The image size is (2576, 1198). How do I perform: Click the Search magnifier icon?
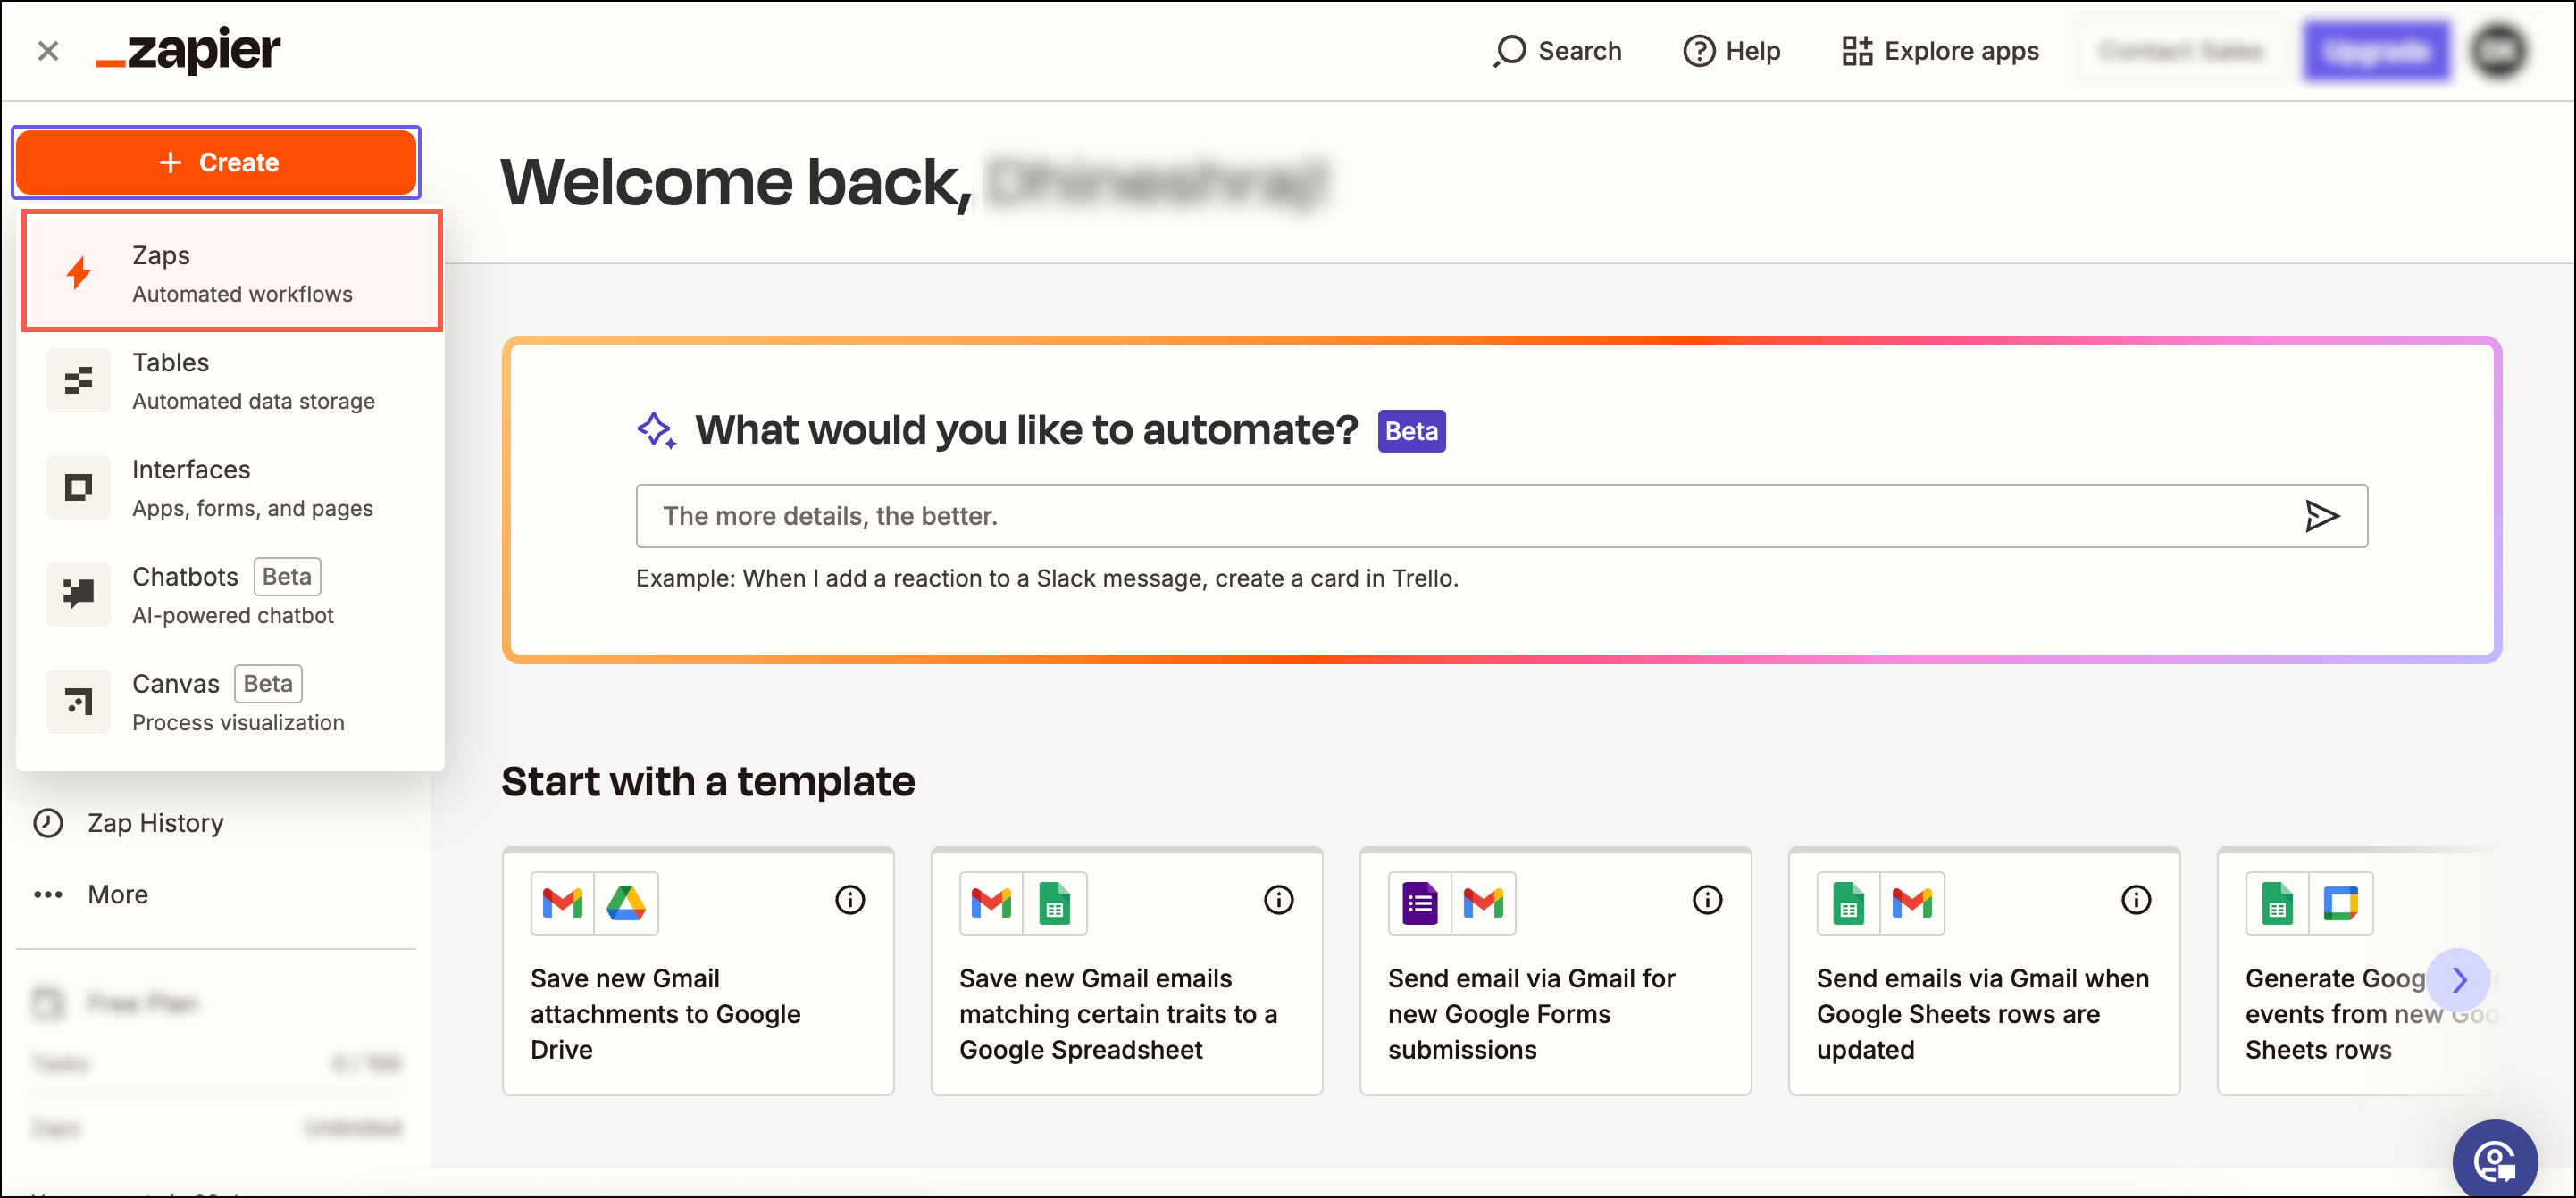pos(1510,51)
